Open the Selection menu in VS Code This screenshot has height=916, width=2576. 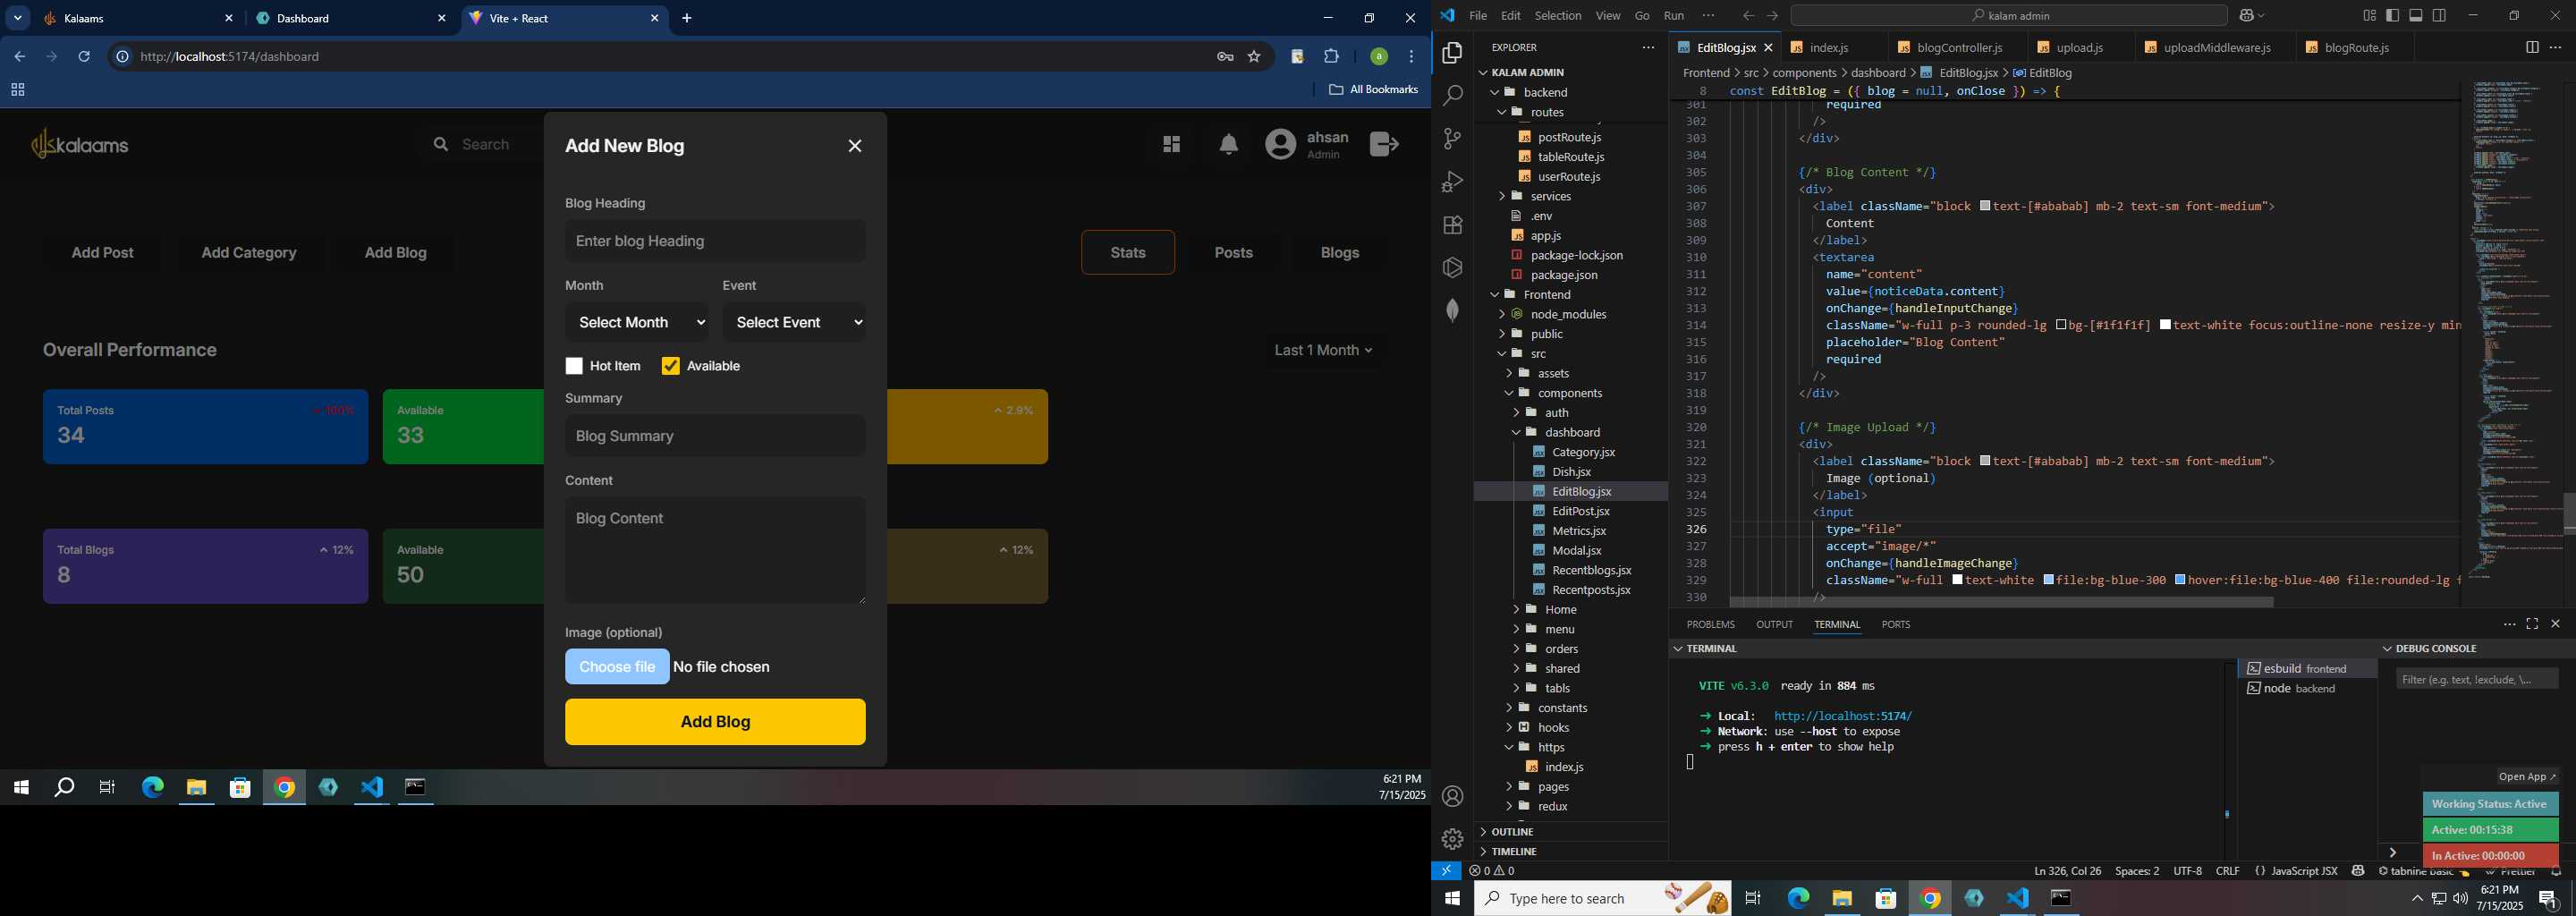point(1558,15)
